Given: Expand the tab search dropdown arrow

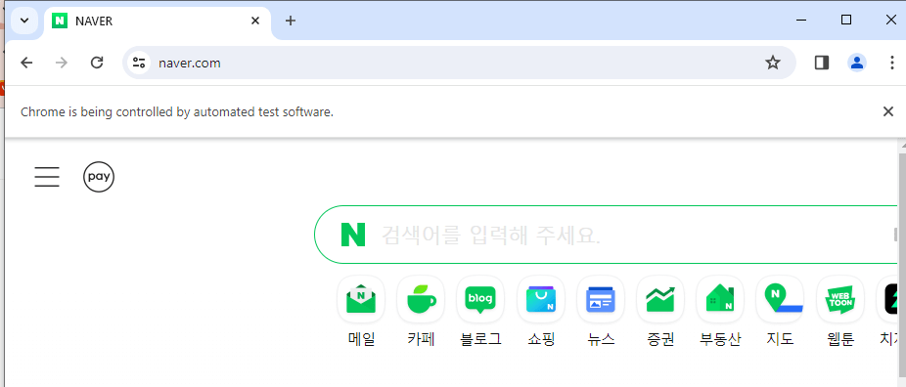Looking at the screenshot, I should pos(24,21).
